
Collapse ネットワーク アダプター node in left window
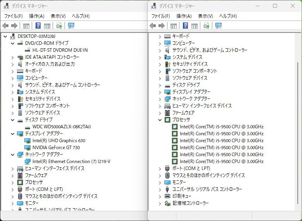coord(12,155)
